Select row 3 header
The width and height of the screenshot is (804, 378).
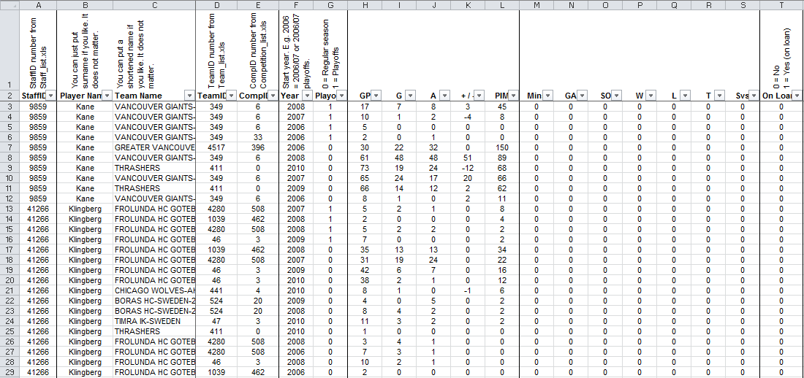pyautogui.click(x=10, y=107)
